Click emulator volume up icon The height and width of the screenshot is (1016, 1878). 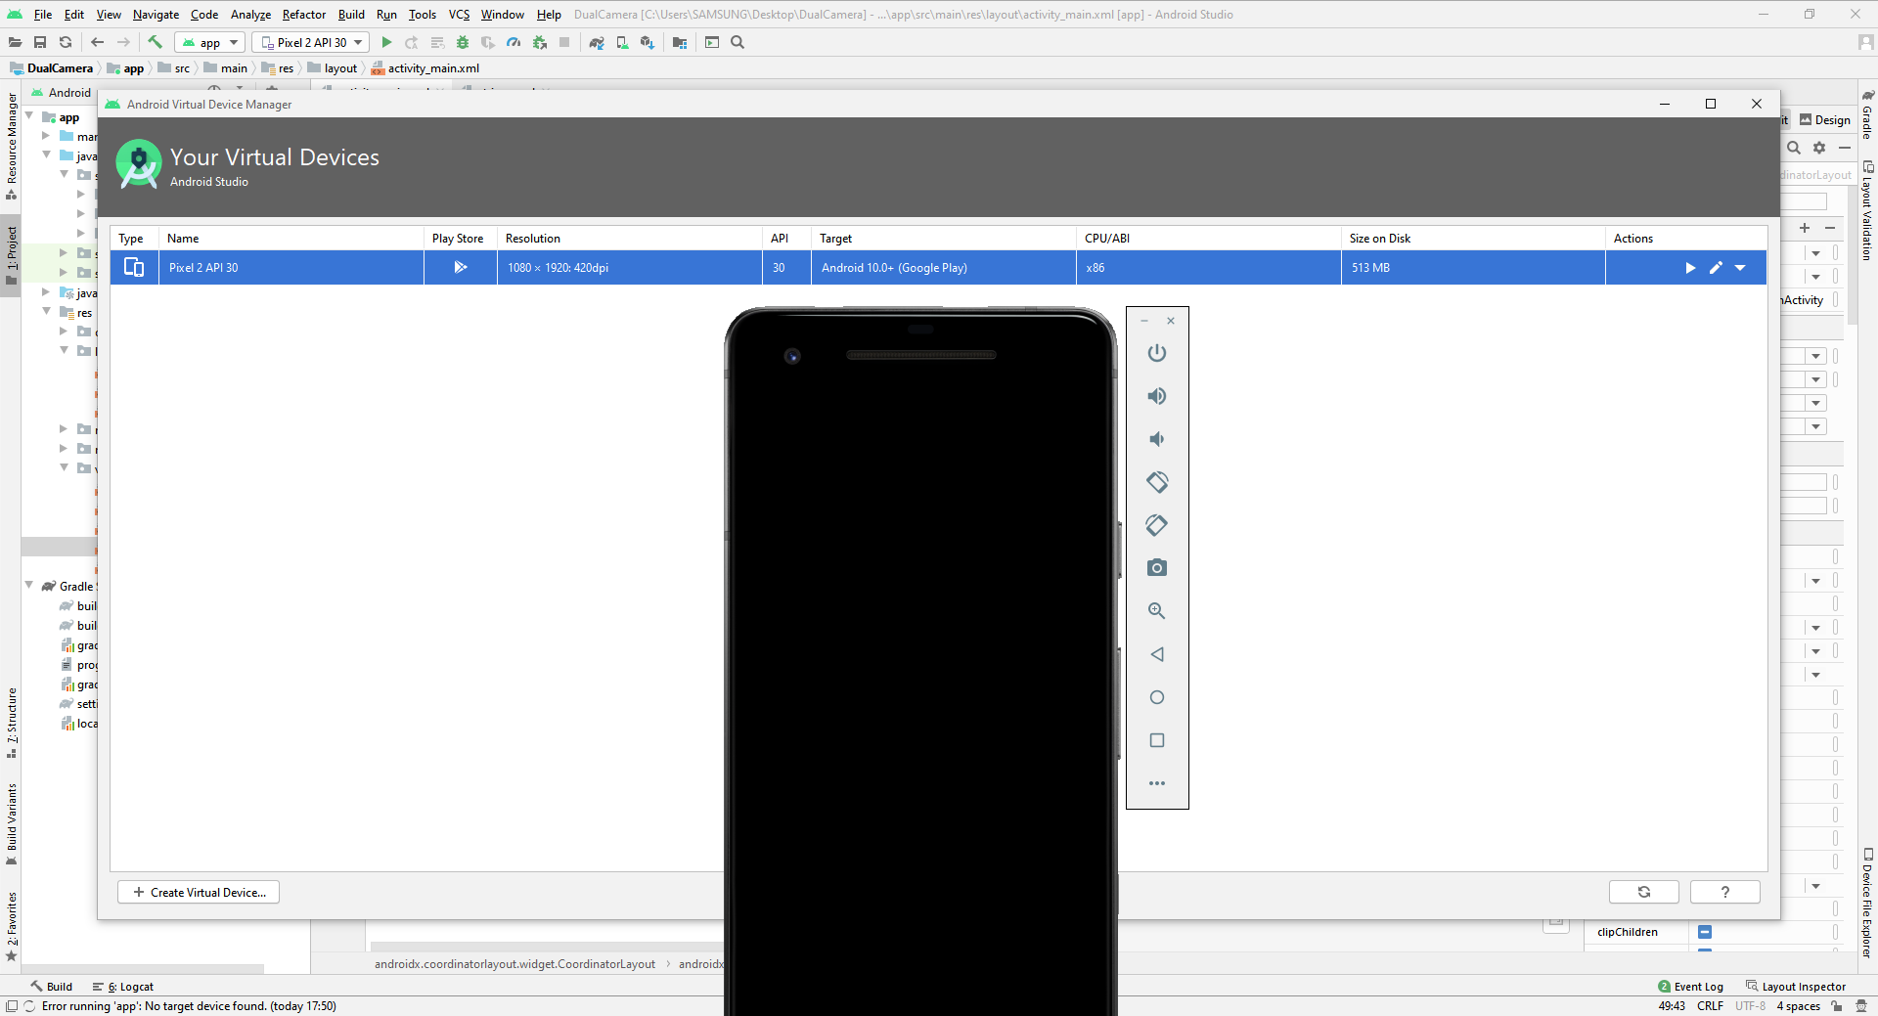[1157, 396]
